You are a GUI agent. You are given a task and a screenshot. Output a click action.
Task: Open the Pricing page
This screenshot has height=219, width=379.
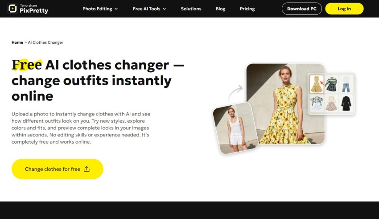247,9
